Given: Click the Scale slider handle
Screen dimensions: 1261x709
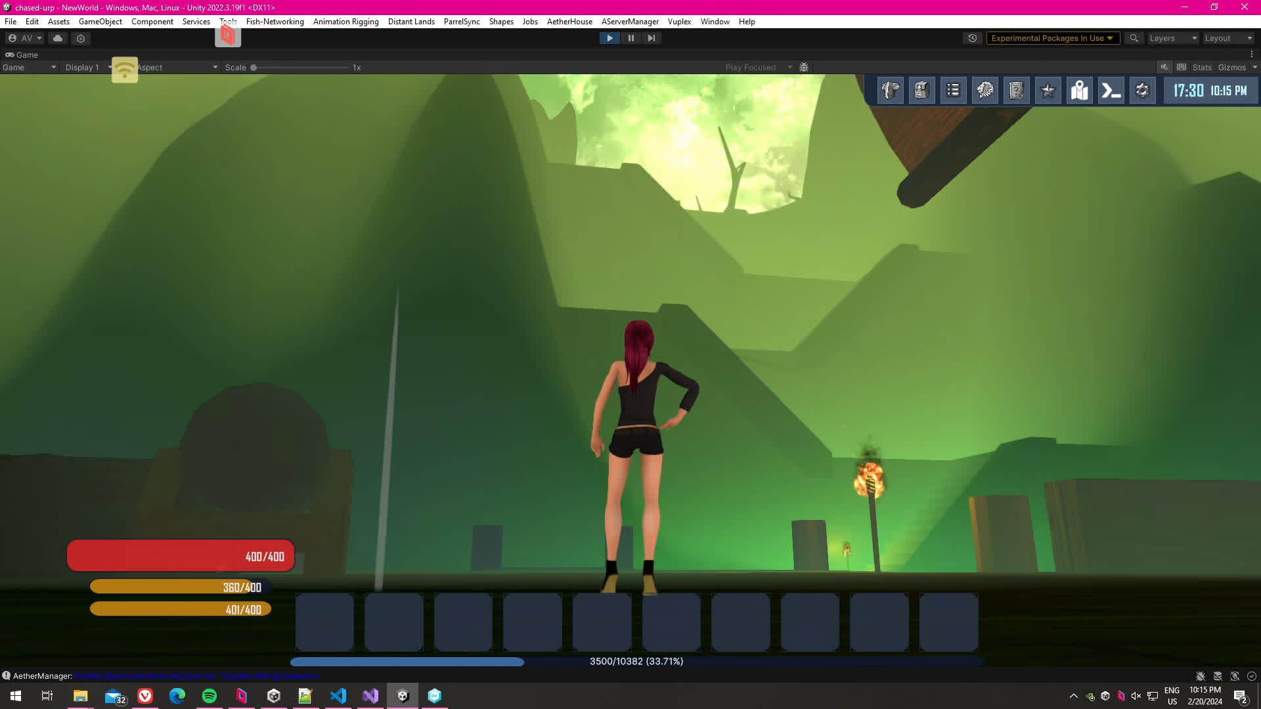Looking at the screenshot, I should click(x=254, y=67).
